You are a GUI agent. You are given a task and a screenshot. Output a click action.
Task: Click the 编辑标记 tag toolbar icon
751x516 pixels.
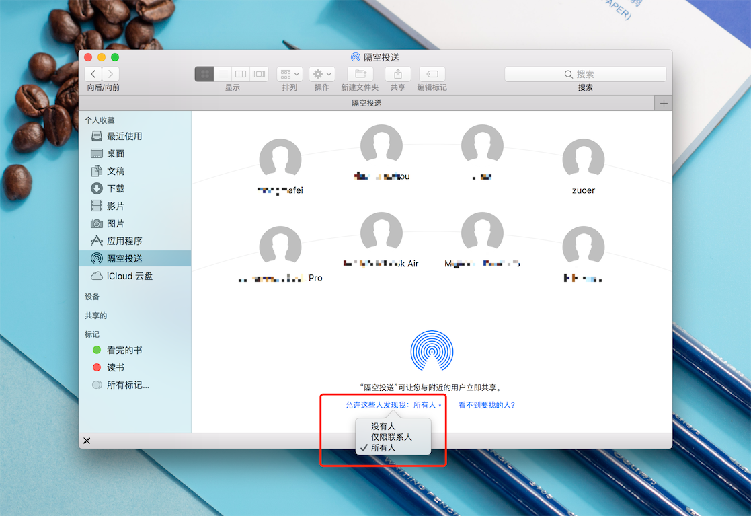click(432, 74)
